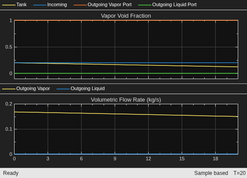The height and width of the screenshot is (178, 247).
Task: Click the 0.1 y-axis label of lower plot
Action: click(x=9, y=129)
